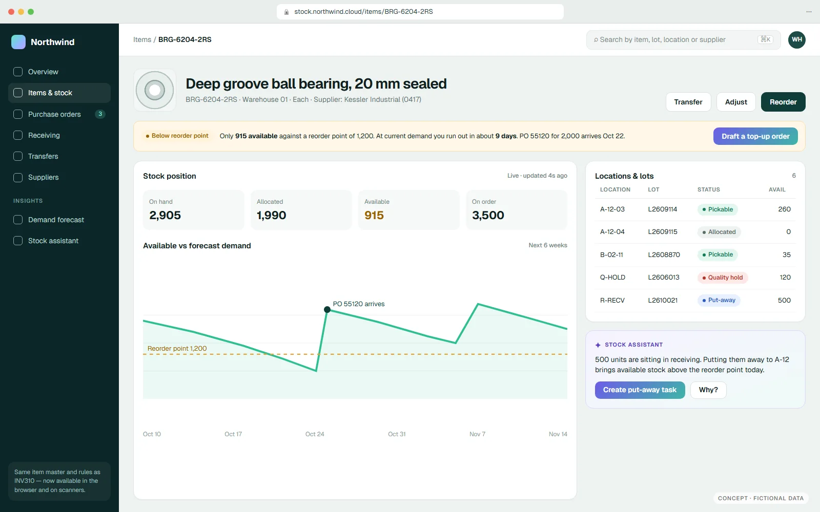Click the Stock assistant sidebar icon
This screenshot has height=512, width=820.
pos(18,241)
